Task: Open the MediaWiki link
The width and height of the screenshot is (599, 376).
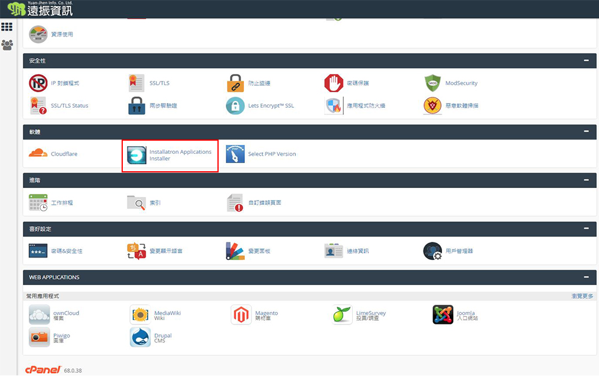Action: point(167,313)
